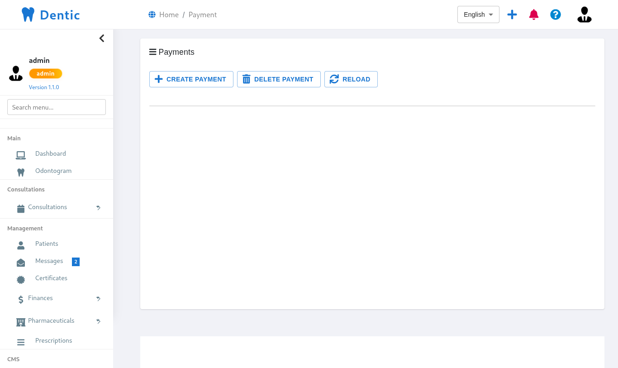This screenshot has height=368, width=618.
Task: Click the globe icon beside Home breadcrumb
Action: 152,14
